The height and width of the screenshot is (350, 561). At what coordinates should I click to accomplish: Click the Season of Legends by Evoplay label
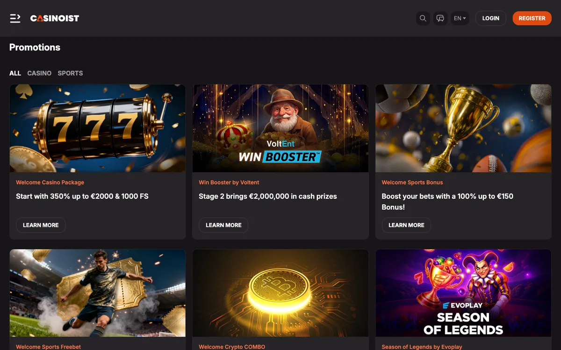pyautogui.click(x=422, y=347)
